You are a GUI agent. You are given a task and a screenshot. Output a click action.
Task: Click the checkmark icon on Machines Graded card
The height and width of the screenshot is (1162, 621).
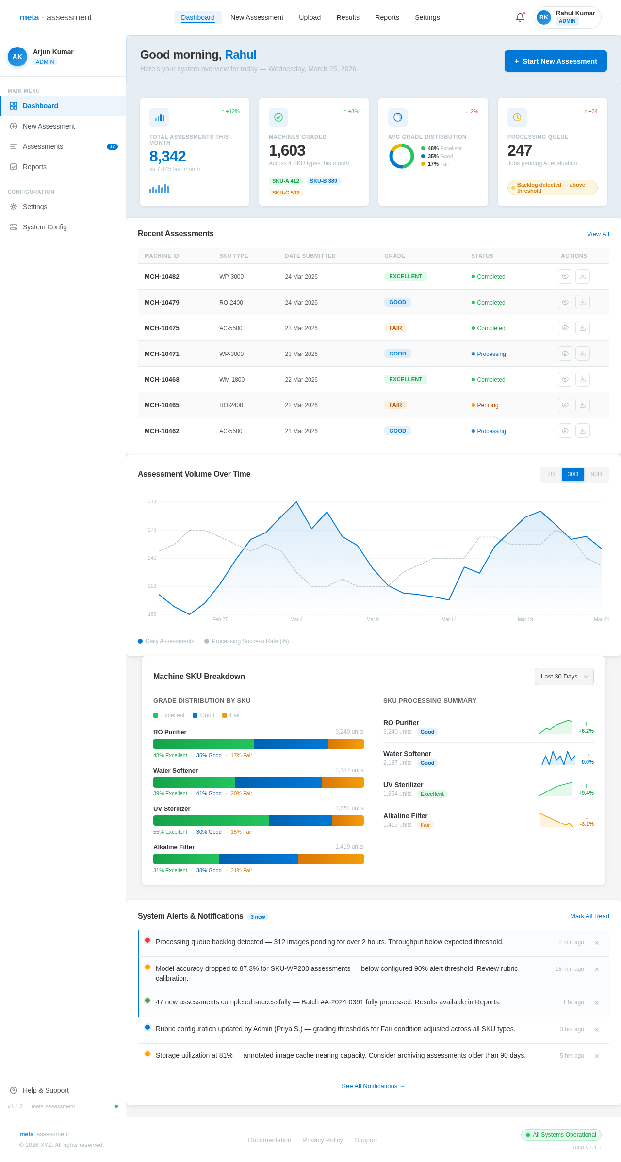(278, 117)
